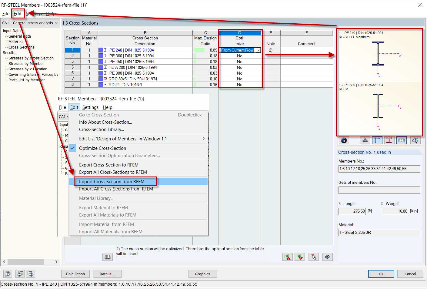Click the blue material swatch for RD 24
This screenshot has width=427, height=289.
[101, 85]
